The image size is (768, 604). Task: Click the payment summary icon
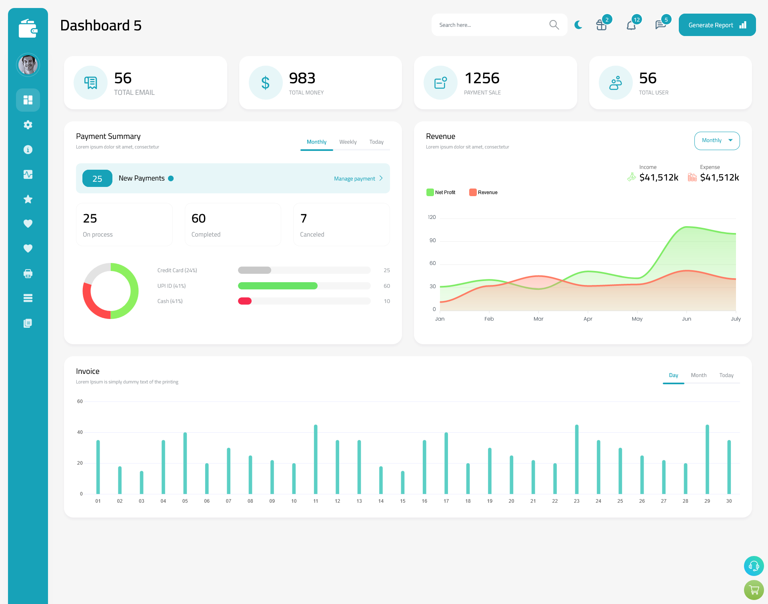click(440, 83)
